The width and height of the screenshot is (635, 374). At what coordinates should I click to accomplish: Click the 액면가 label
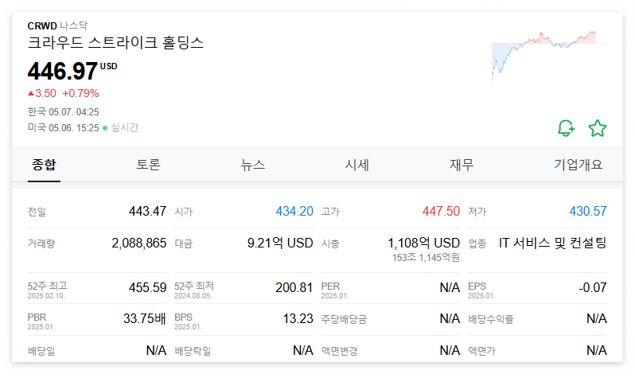tap(482, 351)
